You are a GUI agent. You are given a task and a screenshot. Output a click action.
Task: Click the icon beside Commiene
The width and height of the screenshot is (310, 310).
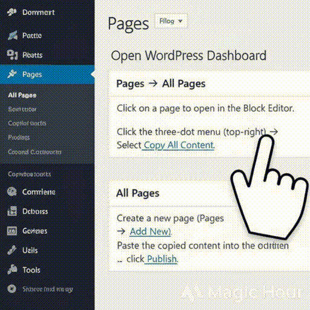12,192
